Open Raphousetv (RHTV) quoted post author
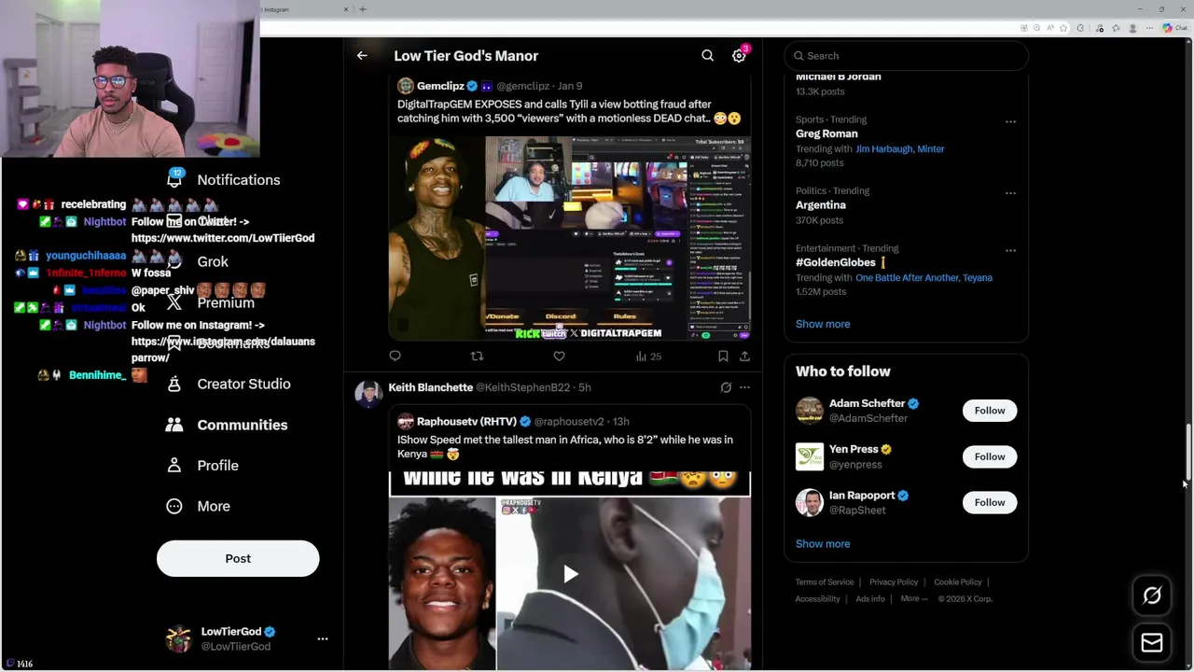This screenshot has width=1194, height=672. (x=466, y=422)
